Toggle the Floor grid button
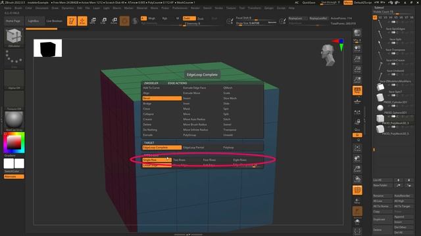 pyautogui.click(x=357, y=101)
